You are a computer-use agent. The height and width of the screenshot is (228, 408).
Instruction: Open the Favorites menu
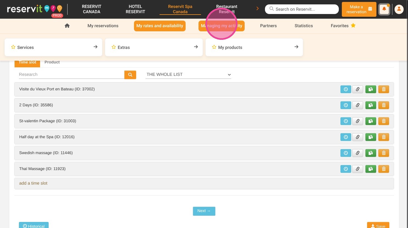[x=343, y=26]
